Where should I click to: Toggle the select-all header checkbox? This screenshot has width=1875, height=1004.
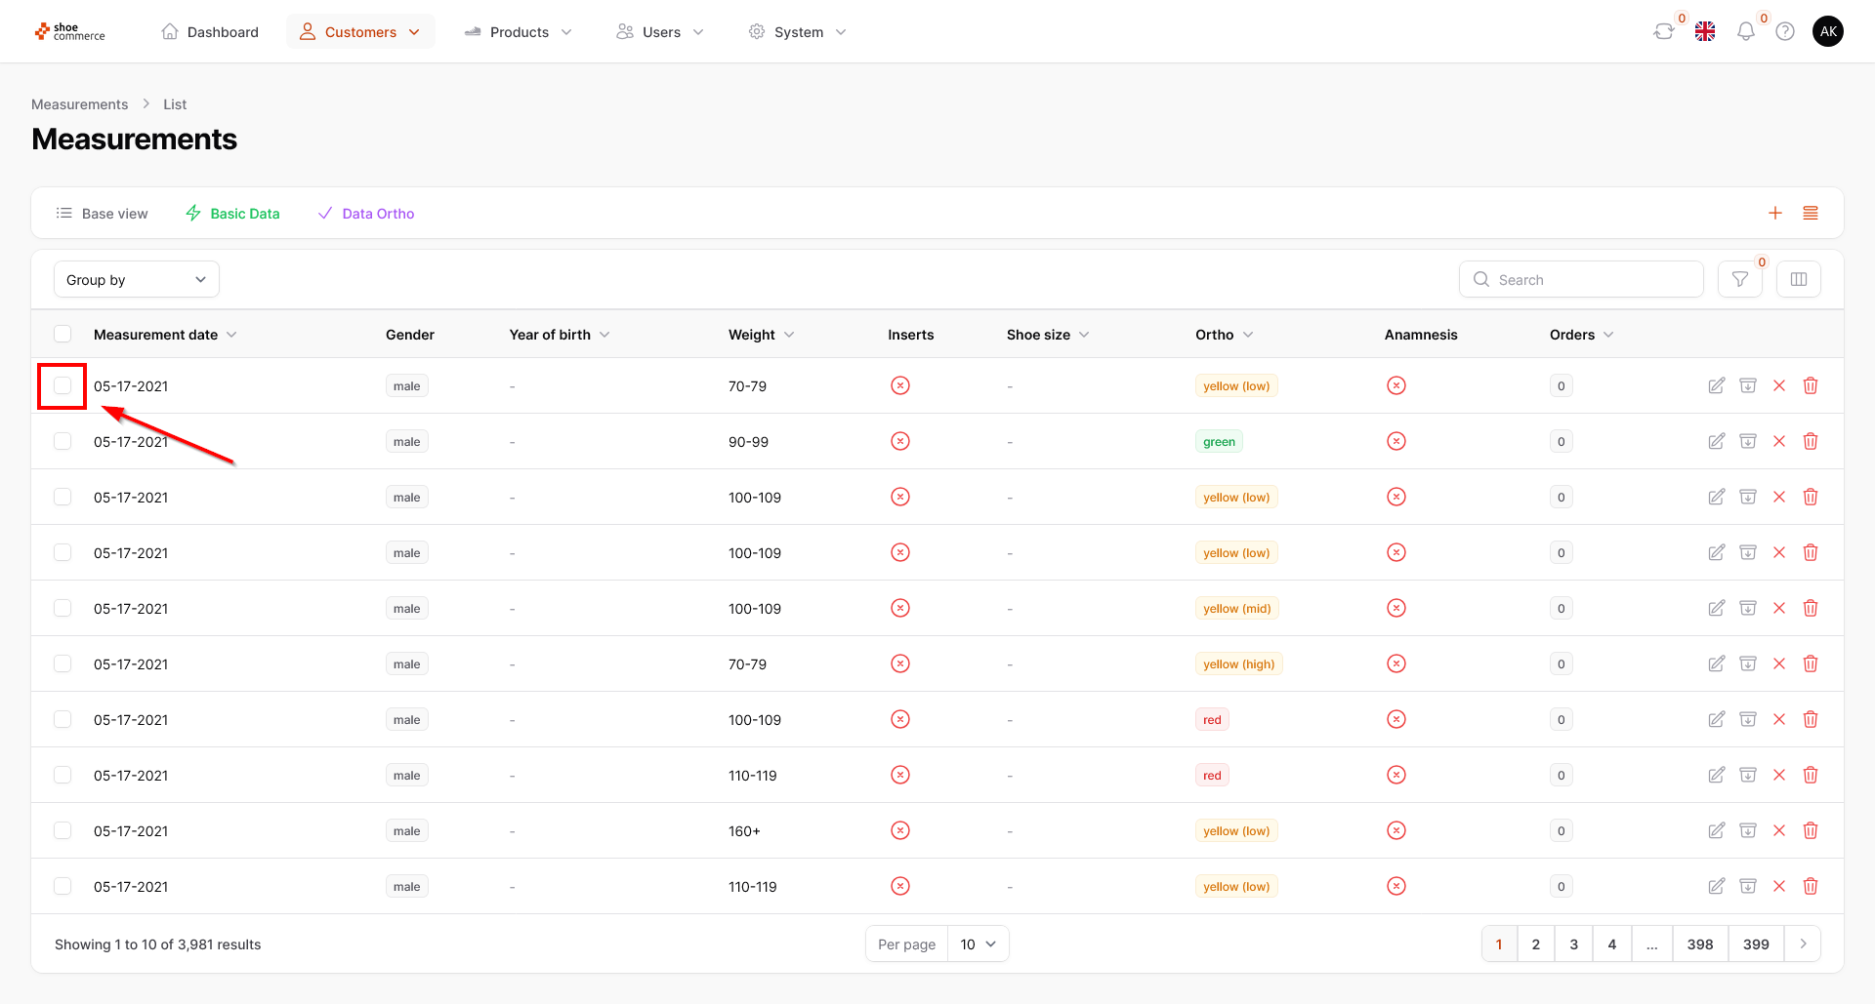tap(62, 335)
